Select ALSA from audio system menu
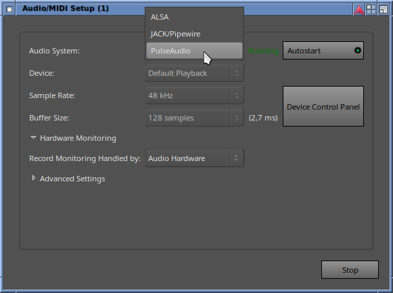 tap(194, 17)
